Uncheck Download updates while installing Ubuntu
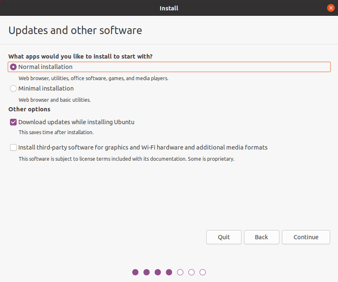 point(13,122)
